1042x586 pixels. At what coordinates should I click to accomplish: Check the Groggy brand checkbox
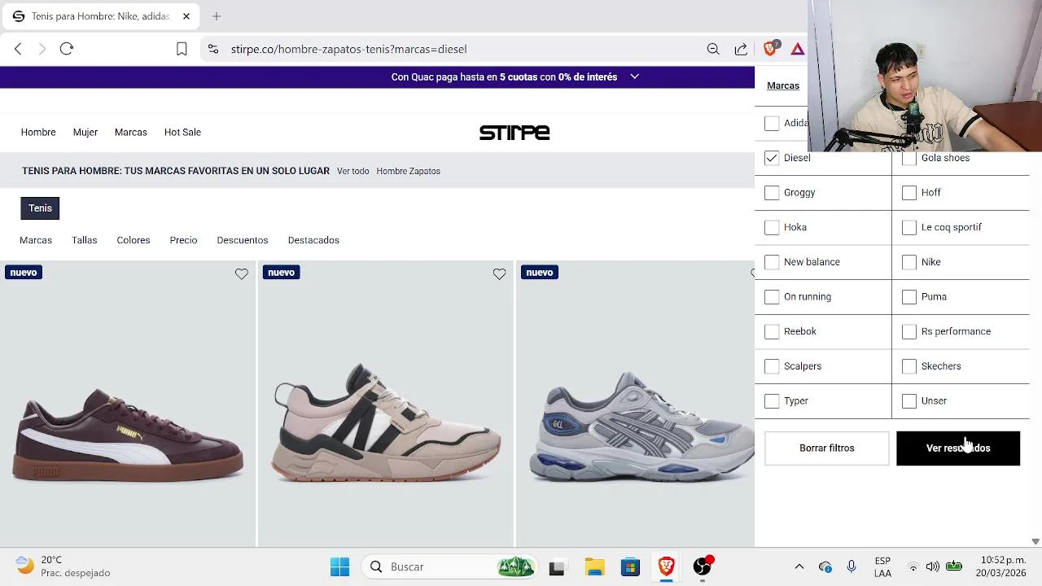coord(772,193)
